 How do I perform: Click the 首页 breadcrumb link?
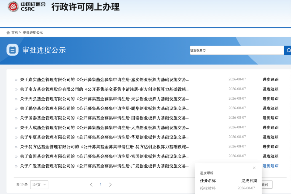(15, 33)
